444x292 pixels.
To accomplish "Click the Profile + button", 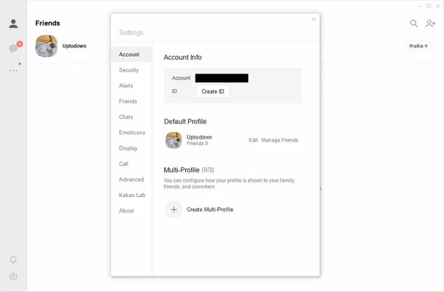I will 418,46.
